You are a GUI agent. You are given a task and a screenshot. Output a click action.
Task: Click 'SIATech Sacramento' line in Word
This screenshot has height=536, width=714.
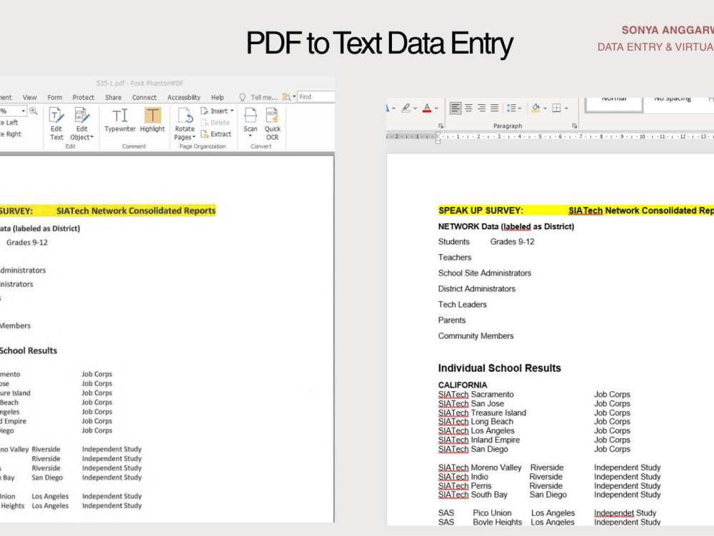click(x=476, y=395)
